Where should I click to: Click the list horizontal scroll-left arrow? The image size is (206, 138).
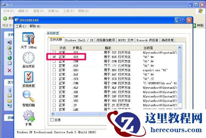pos(53,114)
